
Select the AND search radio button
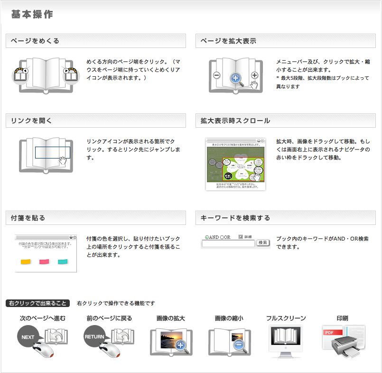tap(207, 237)
